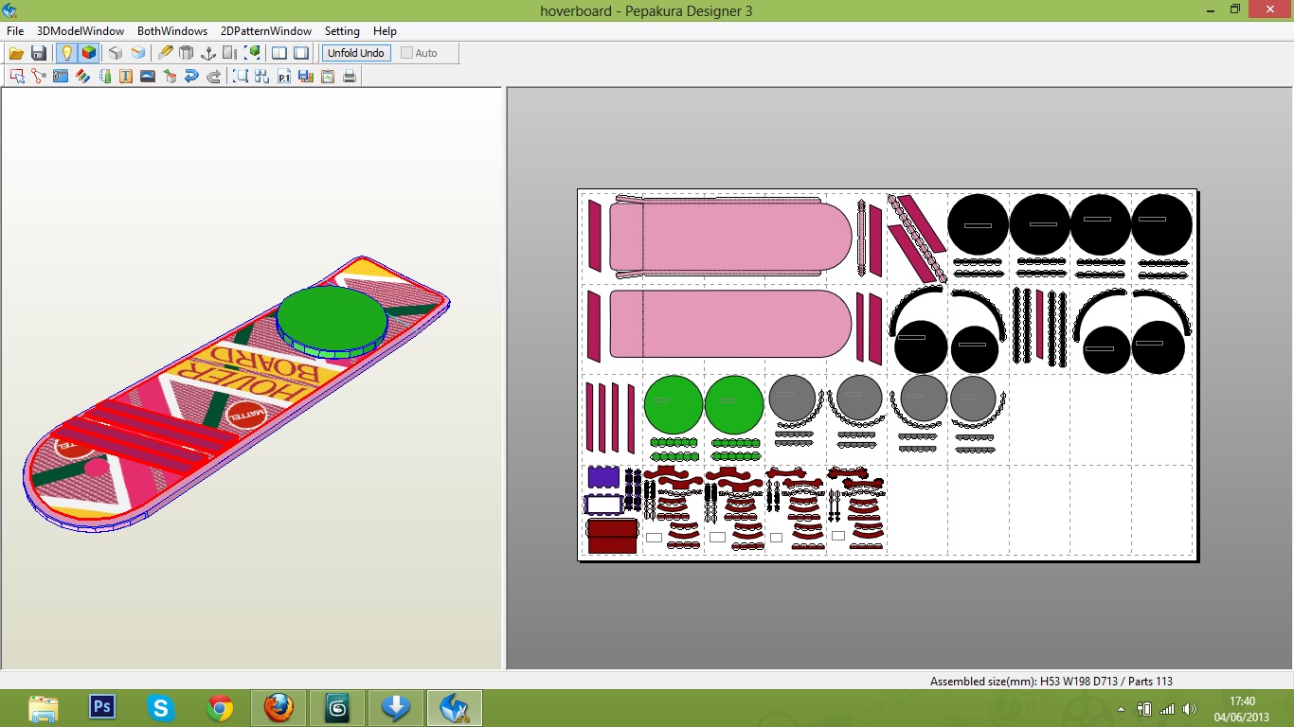
Task: Click the Unfold Undo button
Action: [356, 53]
